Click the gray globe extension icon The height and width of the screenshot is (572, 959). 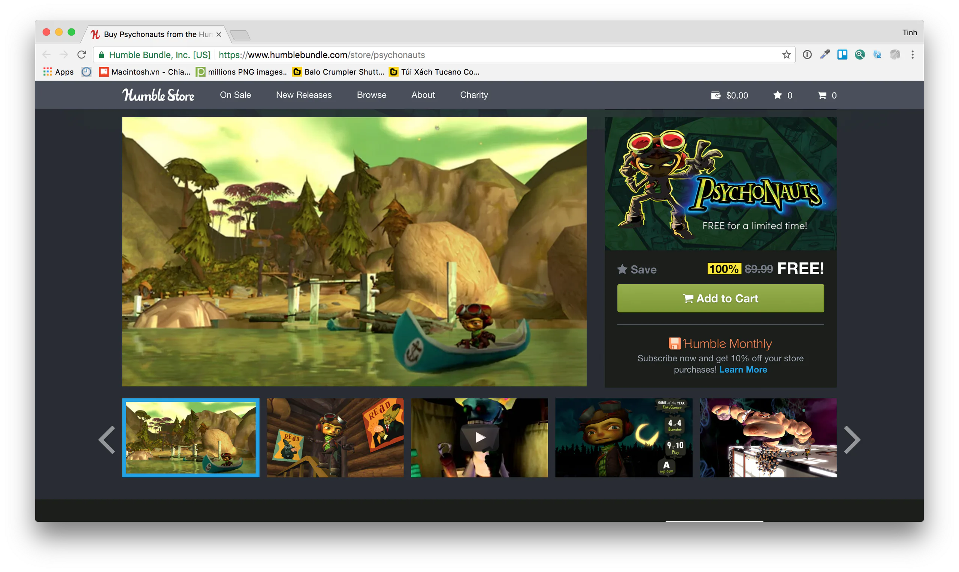[895, 55]
